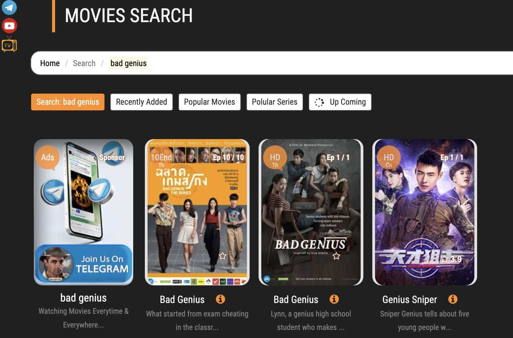Viewport: 513px width, 338px height.
Task: Click star rating on Bad Genius movie poster
Action: point(336,256)
